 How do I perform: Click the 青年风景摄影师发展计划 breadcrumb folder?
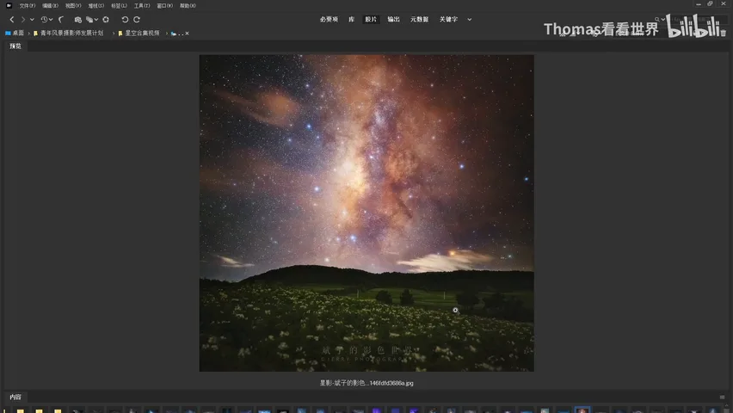69,34
